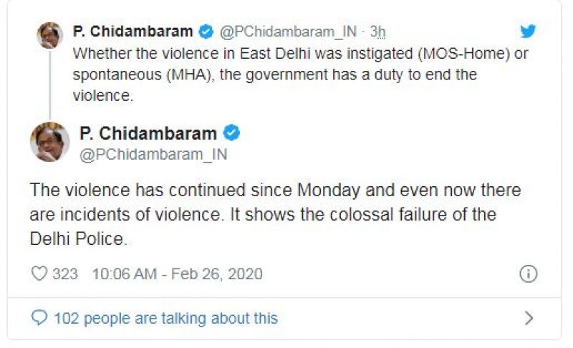Open the bold P. Chidambaram name in the main tweet
Screen dimensions: 573x348
click(148, 133)
